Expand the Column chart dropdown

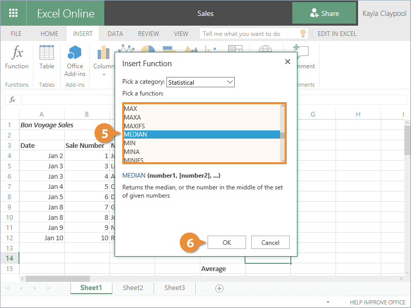pyautogui.click(x=103, y=74)
